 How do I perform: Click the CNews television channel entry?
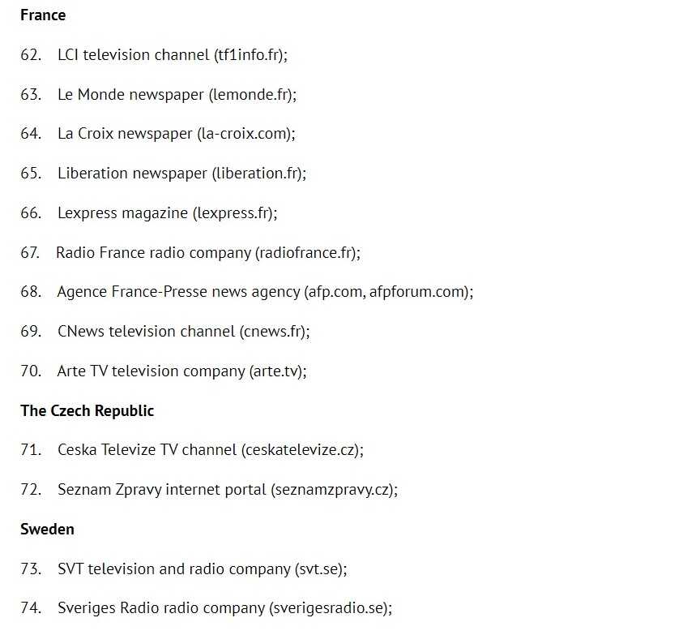coord(164,332)
